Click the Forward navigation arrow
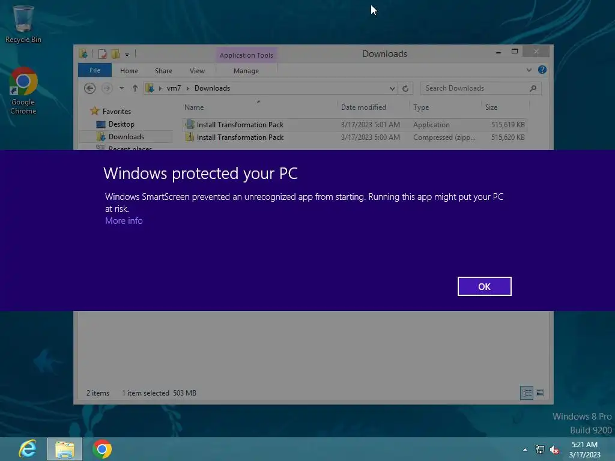 (x=107, y=88)
